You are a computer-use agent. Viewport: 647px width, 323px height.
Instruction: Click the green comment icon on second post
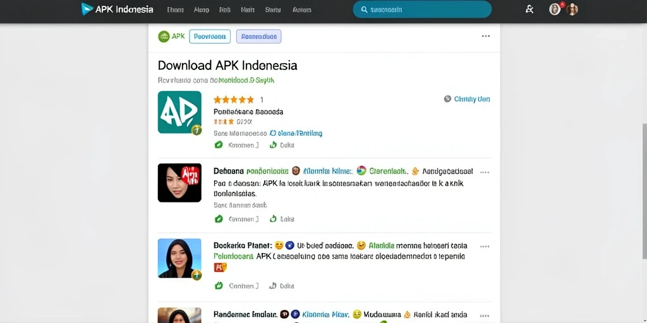pyautogui.click(x=219, y=219)
